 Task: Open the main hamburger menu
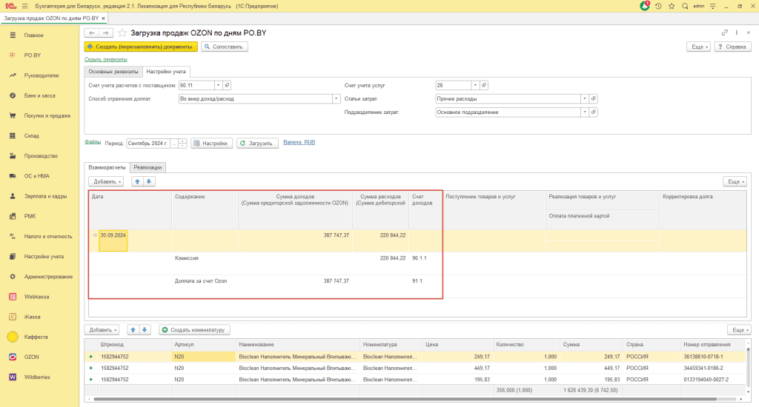click(24, 6)
